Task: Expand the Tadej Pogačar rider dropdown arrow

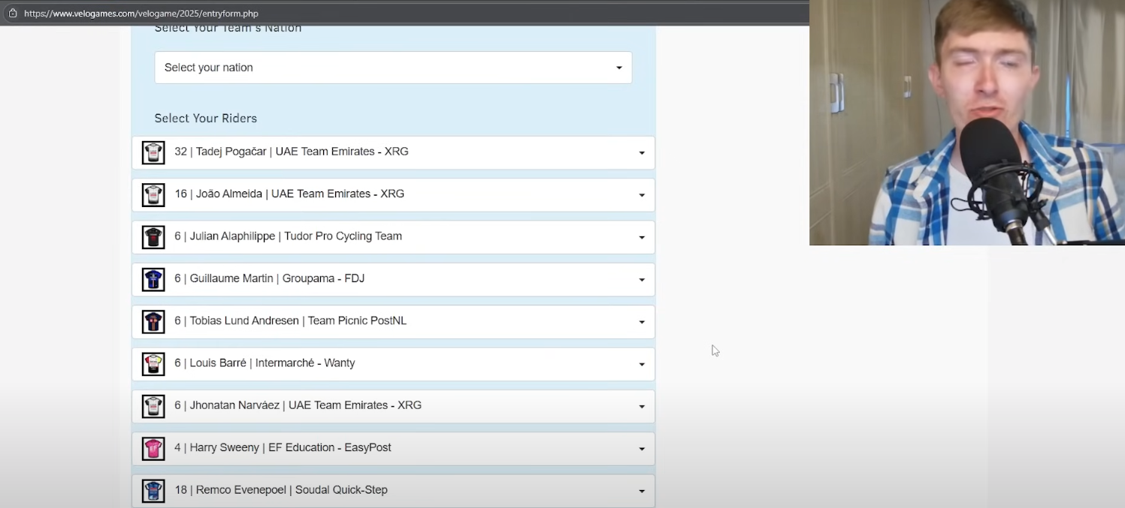Action: [641, 153]
